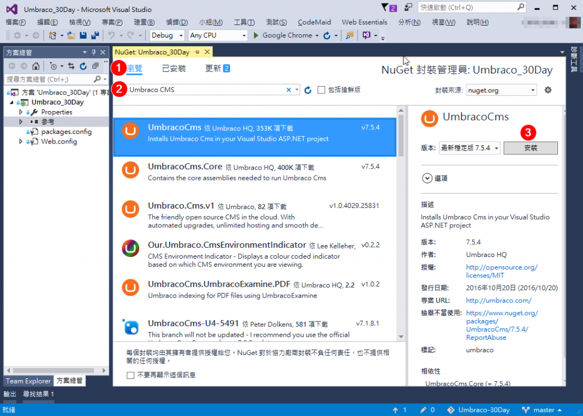Open NuGet settings gear icon

coord(548,90)
